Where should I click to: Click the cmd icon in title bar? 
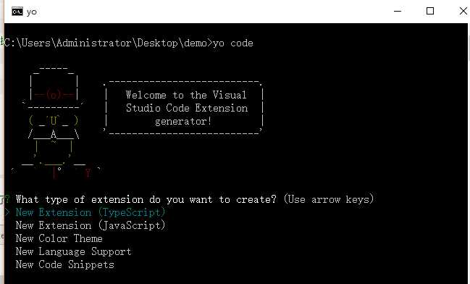click(x=17, y=12)
